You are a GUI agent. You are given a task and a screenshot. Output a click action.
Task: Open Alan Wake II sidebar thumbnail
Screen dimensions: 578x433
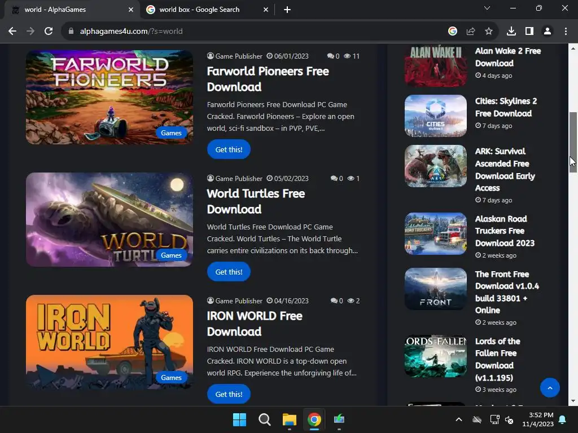pyautogui.click(x=435, y=65)
